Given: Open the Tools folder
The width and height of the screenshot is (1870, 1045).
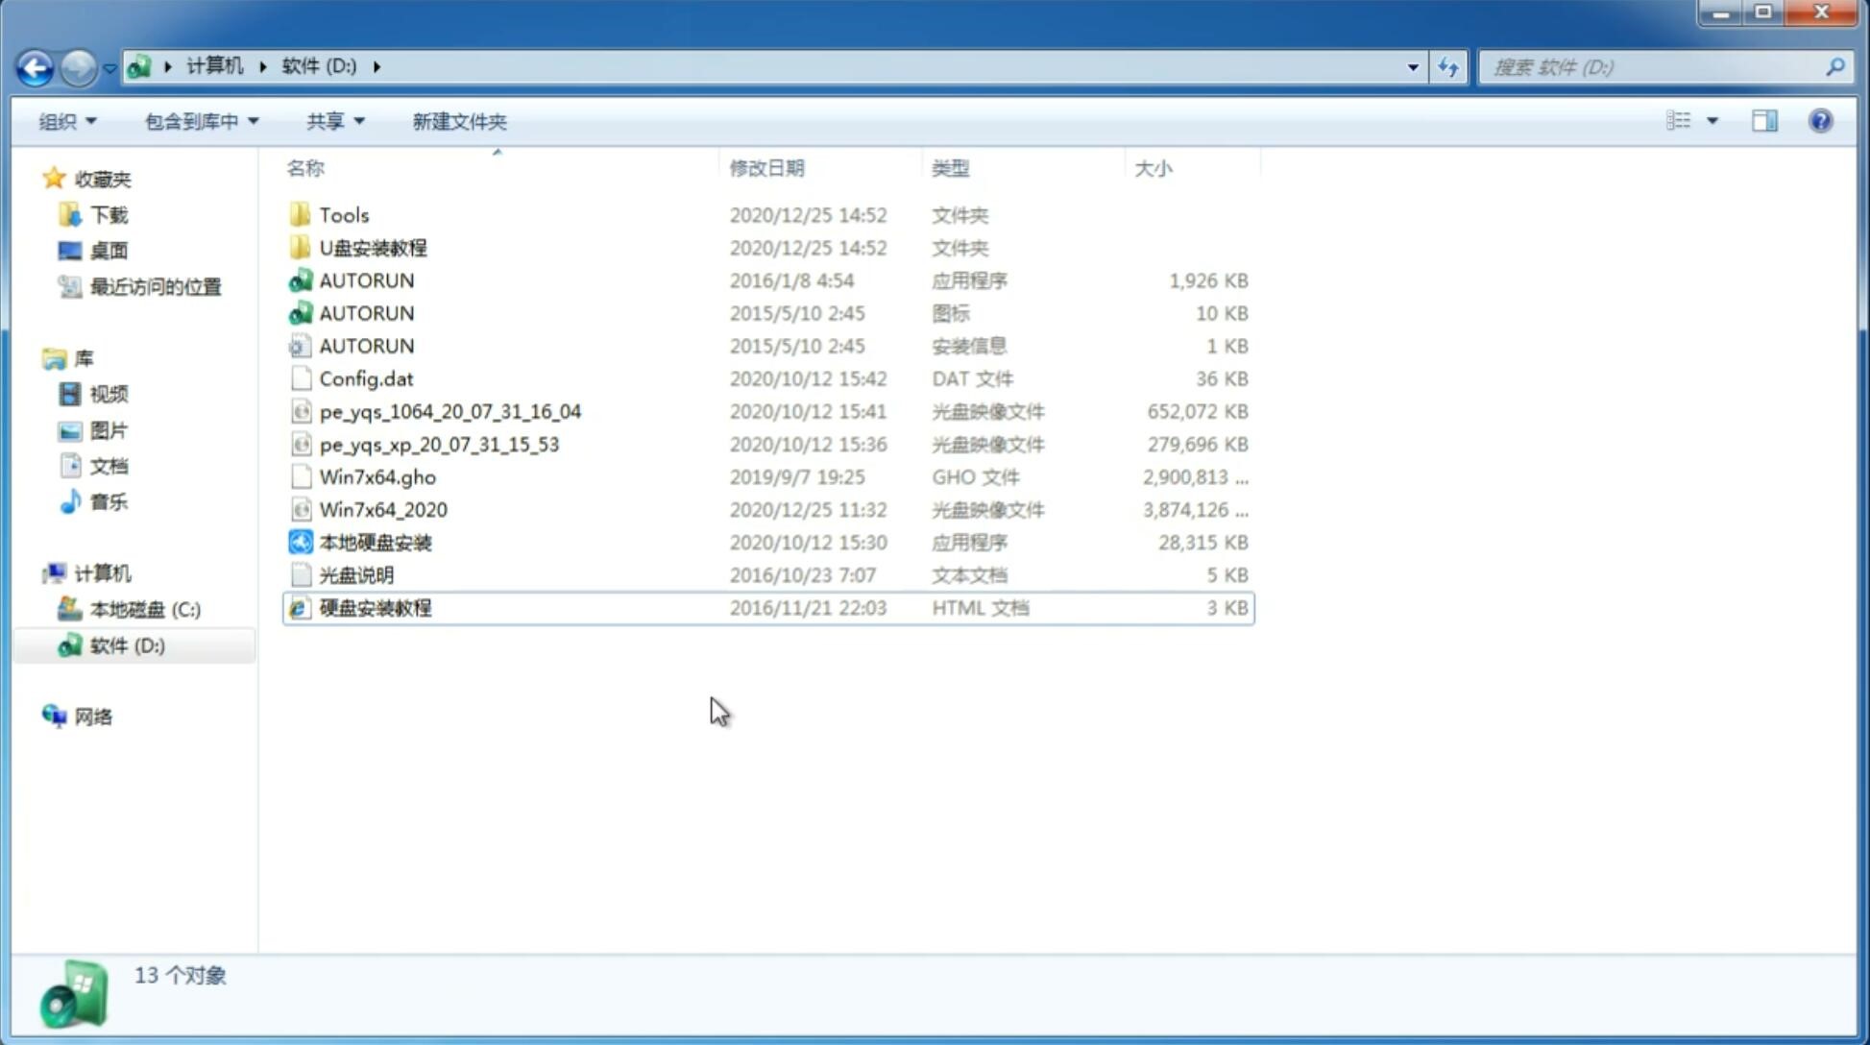Looking at the screenshot, I should (343, 214).
